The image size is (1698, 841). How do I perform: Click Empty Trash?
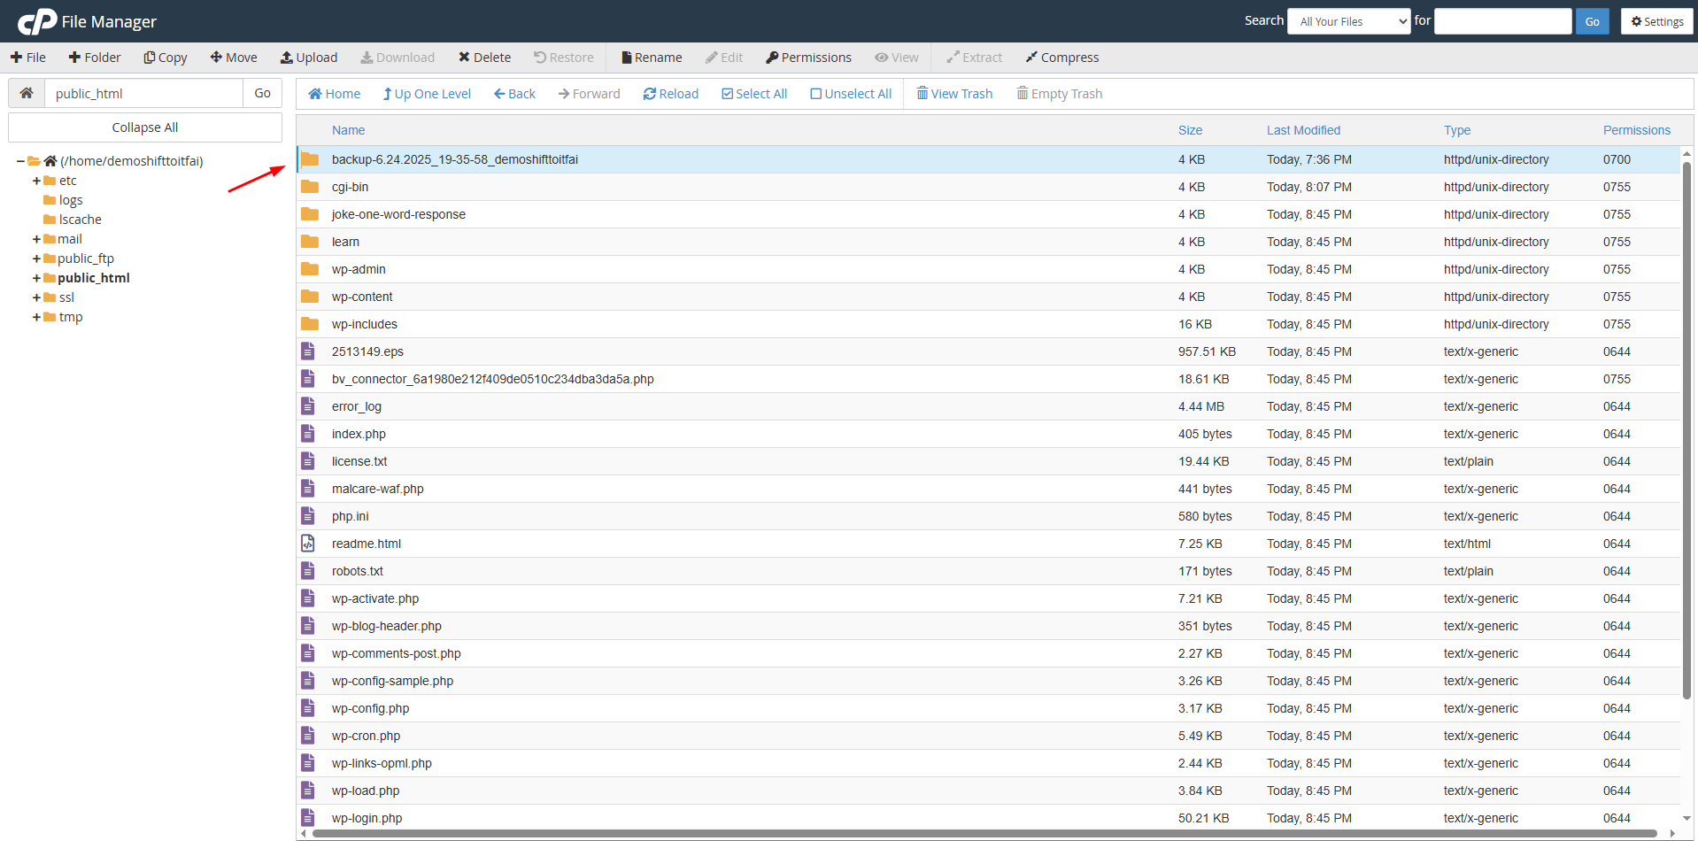click(x=1060, y=94)
